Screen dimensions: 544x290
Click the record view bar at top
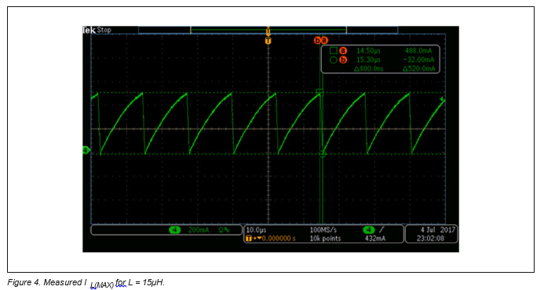pyautogui.click(x=268, y=30)
